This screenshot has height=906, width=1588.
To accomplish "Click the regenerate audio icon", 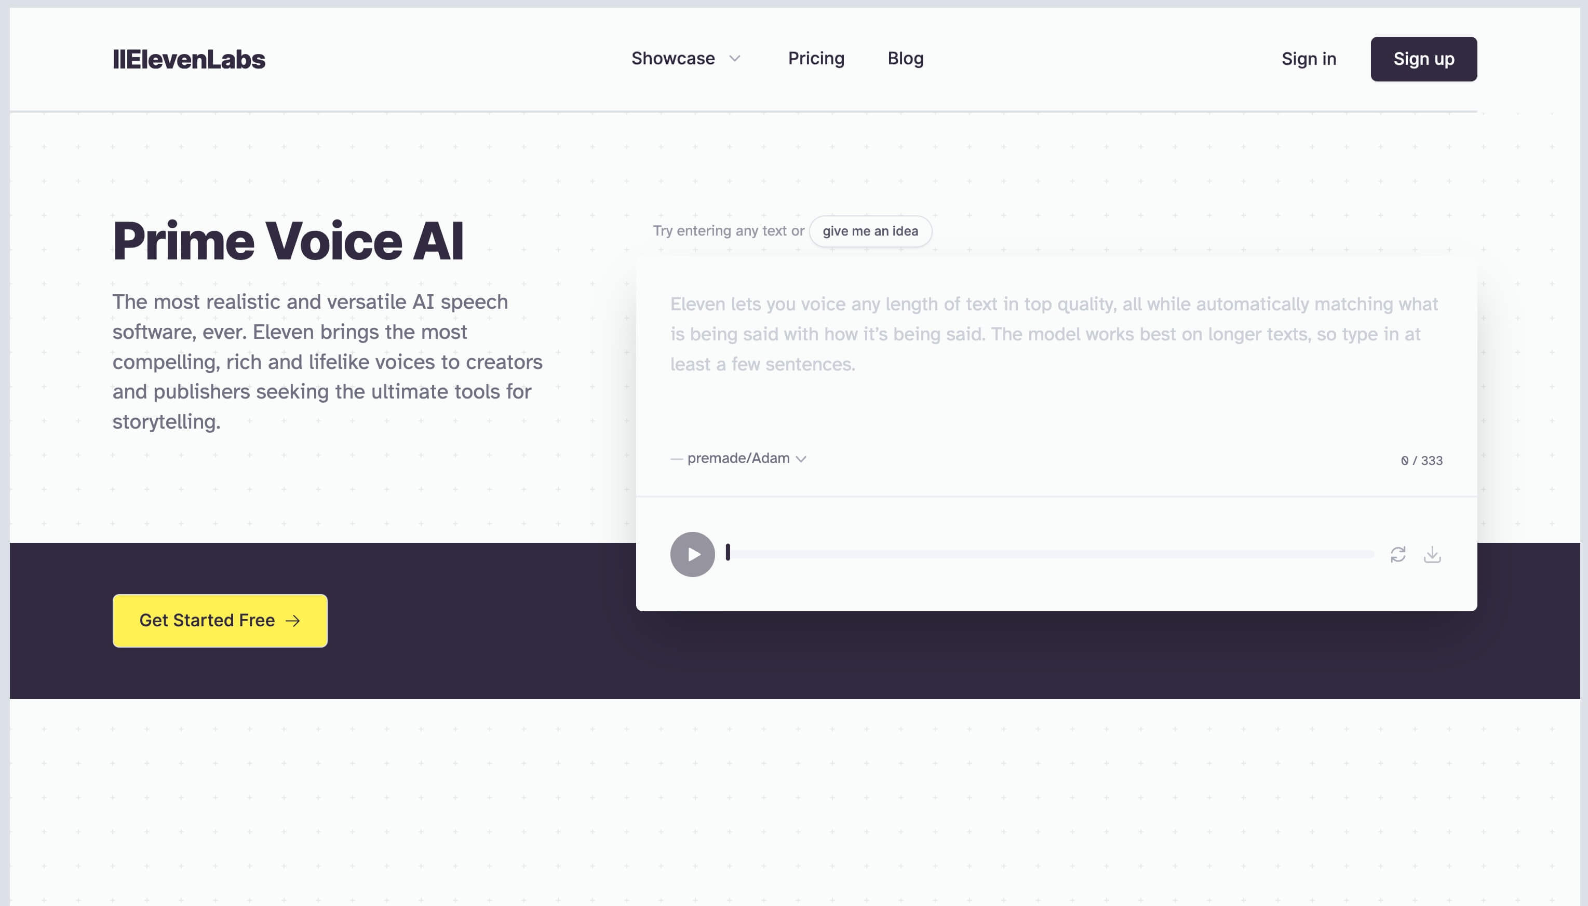I will (1398, 553).
